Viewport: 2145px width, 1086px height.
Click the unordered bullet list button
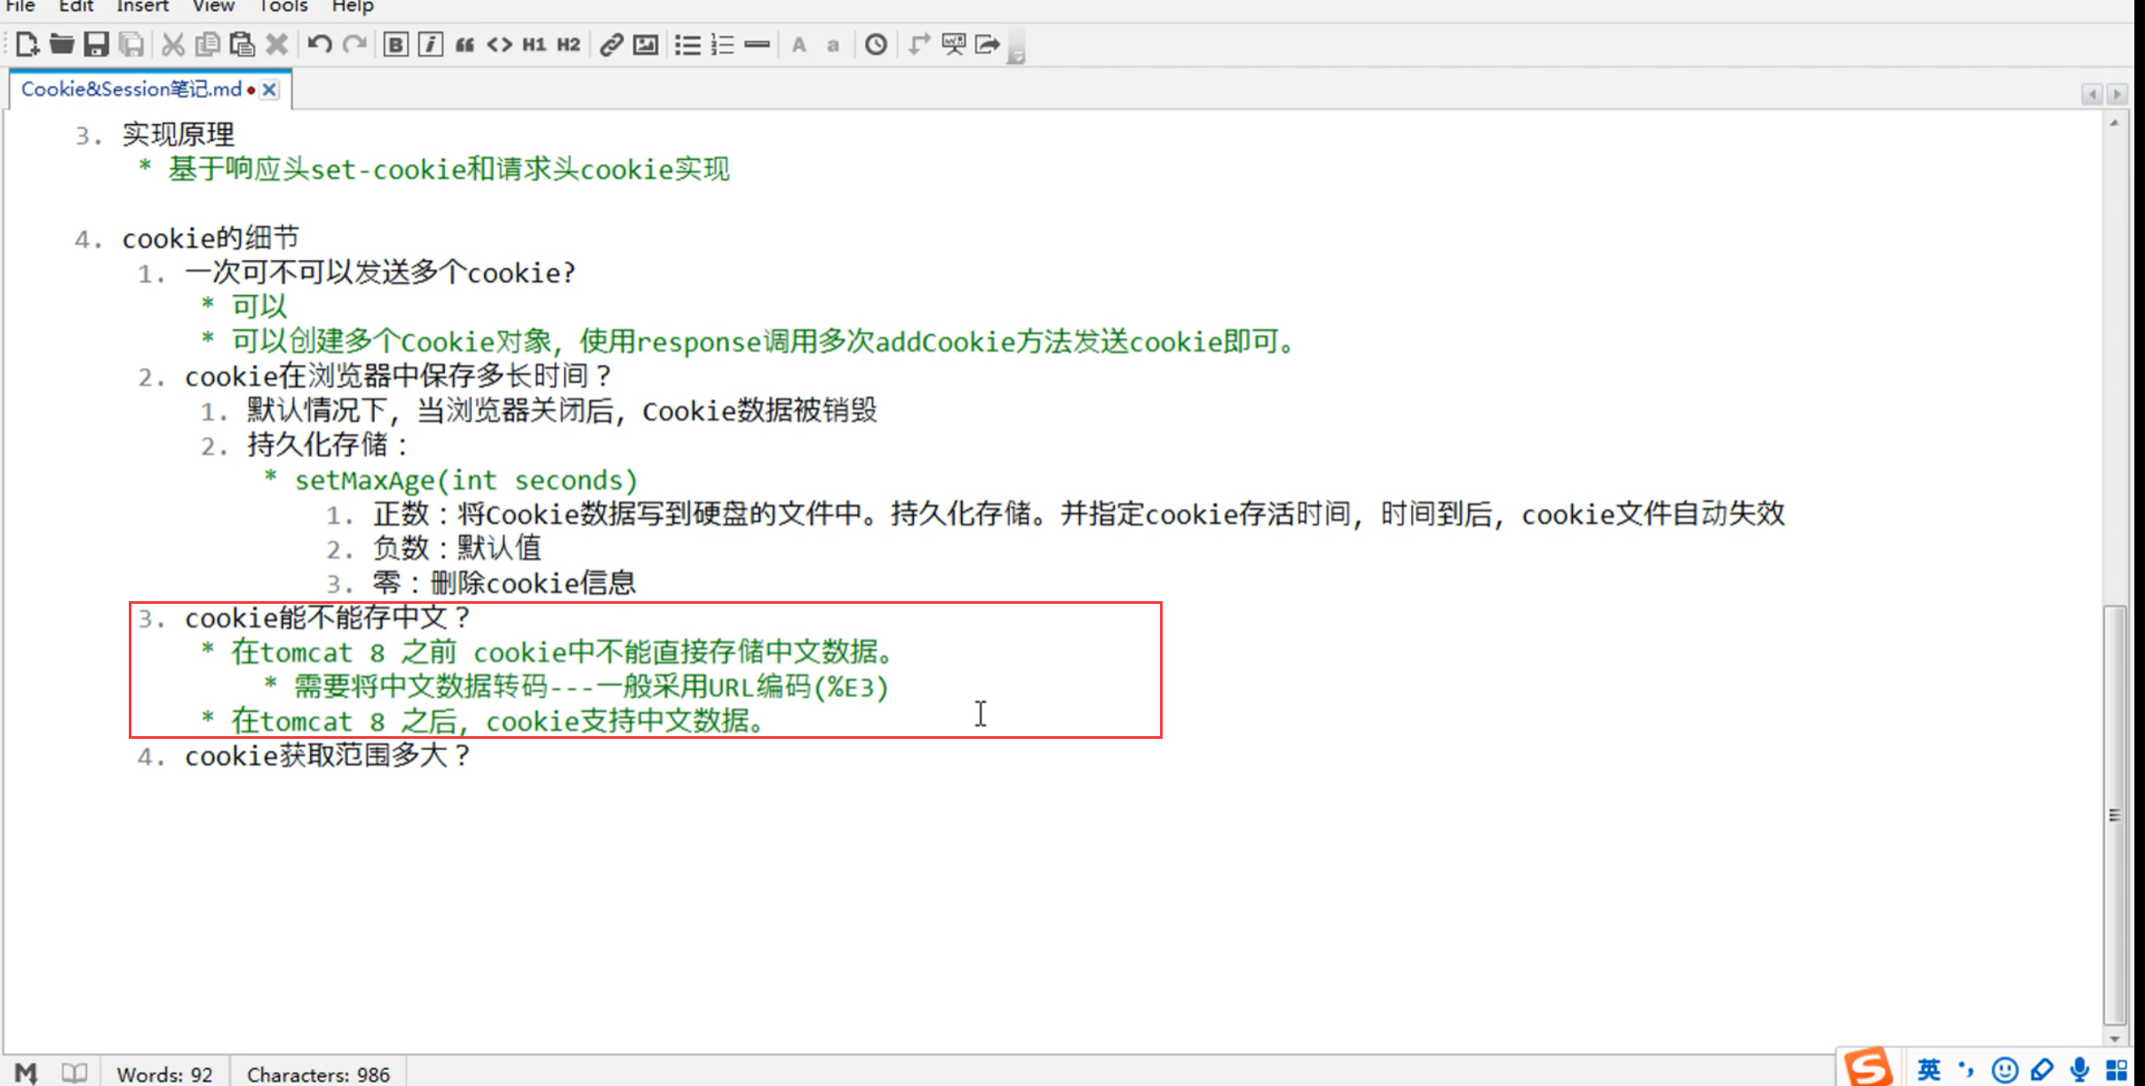pyautogui.click(x=687, y=44)
